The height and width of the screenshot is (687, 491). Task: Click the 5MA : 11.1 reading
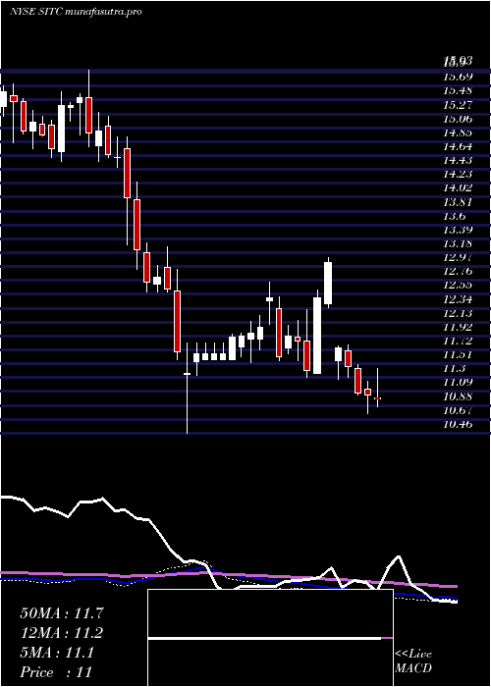coord(57,653)
